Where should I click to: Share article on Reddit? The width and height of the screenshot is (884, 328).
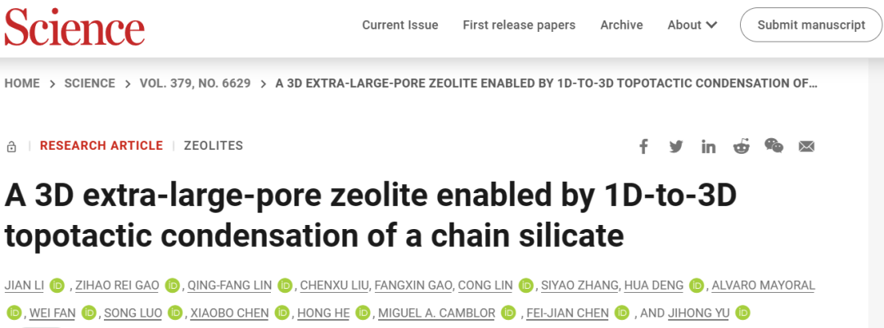click(742, 146)
